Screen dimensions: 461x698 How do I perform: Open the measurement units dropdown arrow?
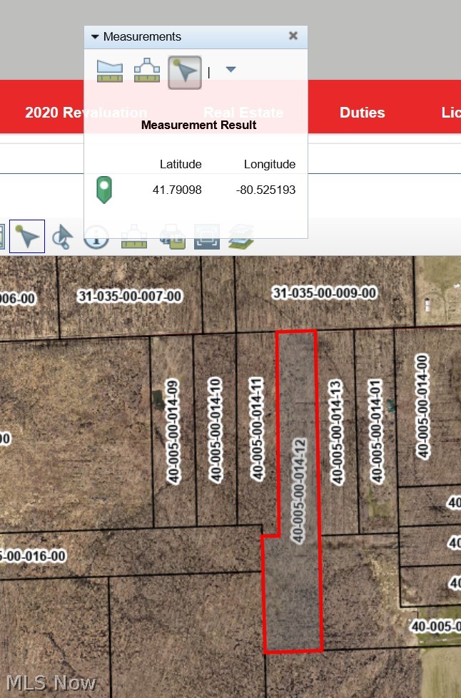point(230,69)
